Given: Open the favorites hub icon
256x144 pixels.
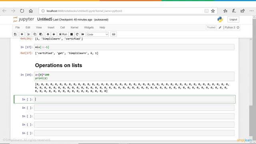Looking at the screenshot, I should tap(225, 11).
